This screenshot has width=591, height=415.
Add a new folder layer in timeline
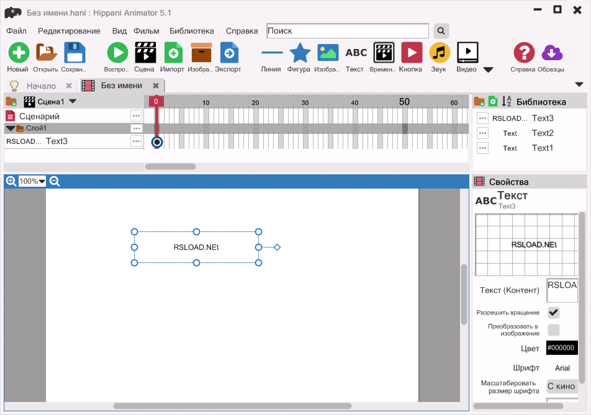11,101
